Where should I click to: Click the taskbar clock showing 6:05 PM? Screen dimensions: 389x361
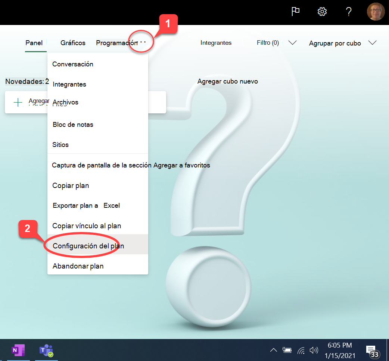point(340,350)
